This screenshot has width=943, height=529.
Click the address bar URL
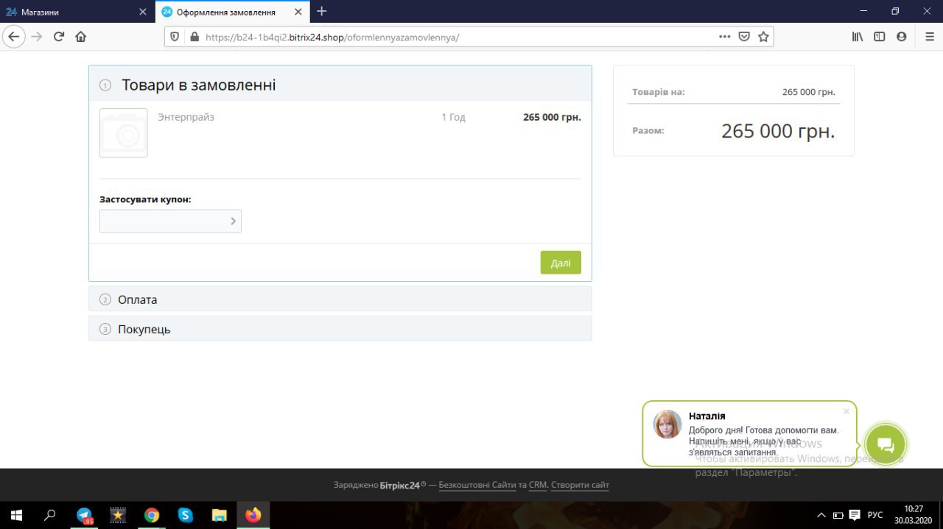(332, 37)
